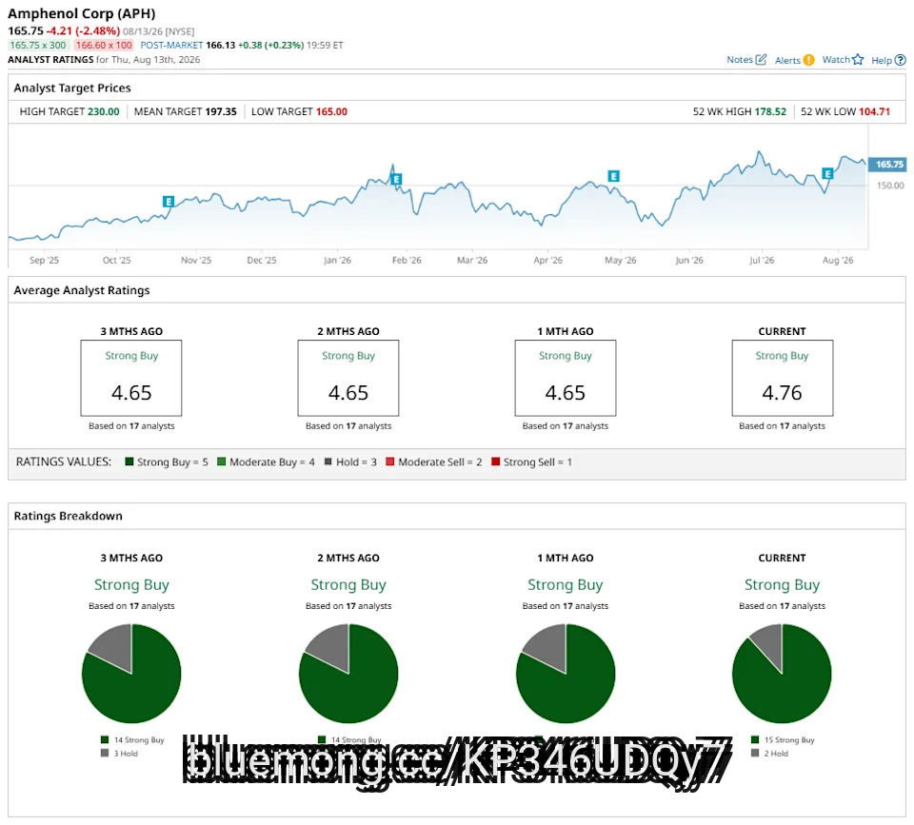Click the ask quote 166.60 x 100
The width and height of the screenshot is (914, 825).
[x=104, y=45]
